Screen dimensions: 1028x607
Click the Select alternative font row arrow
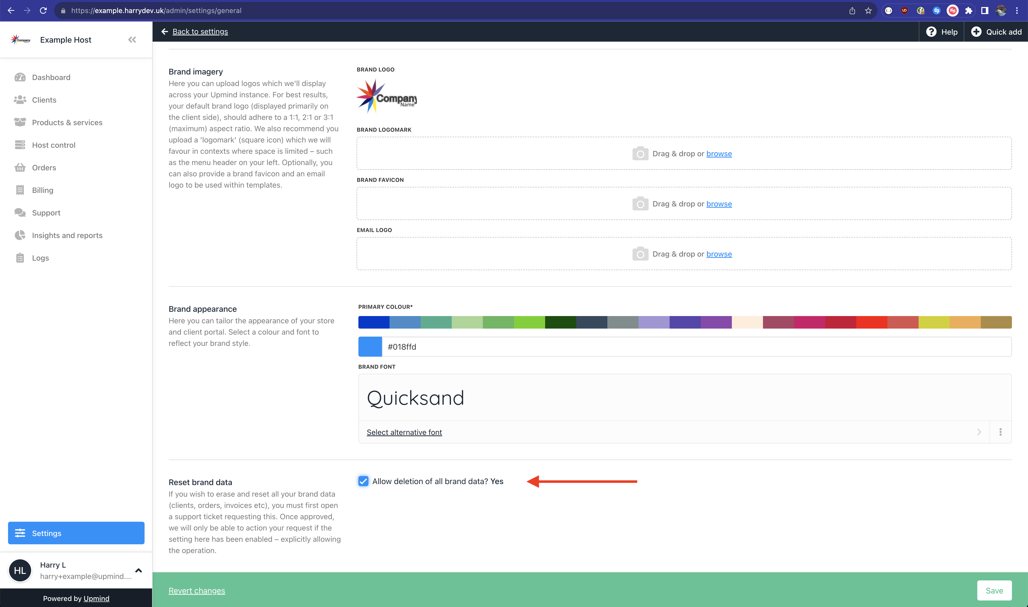979,432
